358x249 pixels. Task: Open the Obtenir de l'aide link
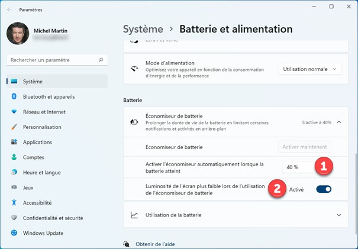point(155,244)
